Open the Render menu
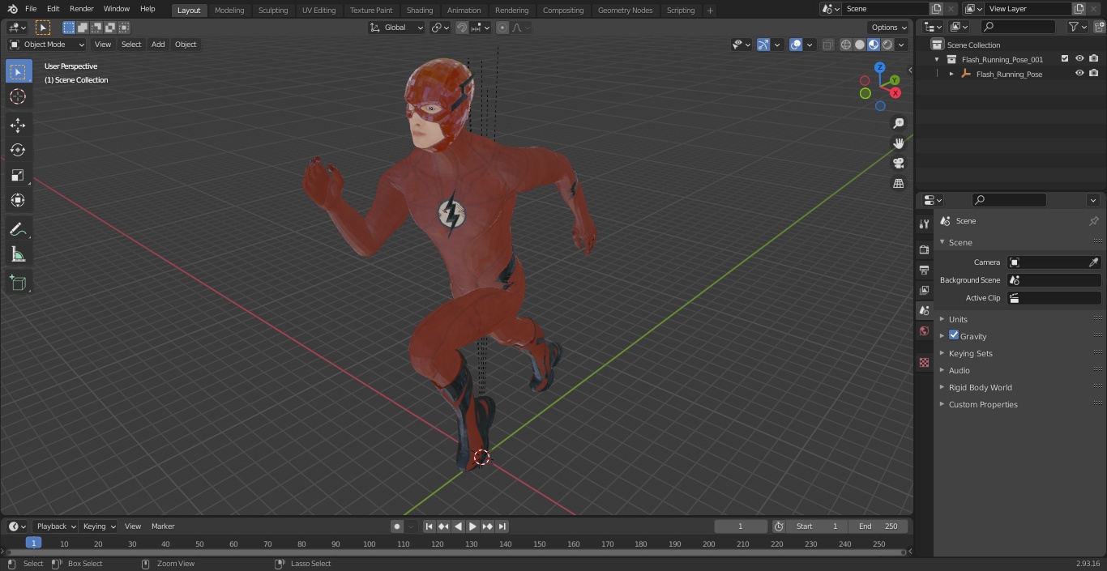1107x571 pixels. [x=81, y=9]
